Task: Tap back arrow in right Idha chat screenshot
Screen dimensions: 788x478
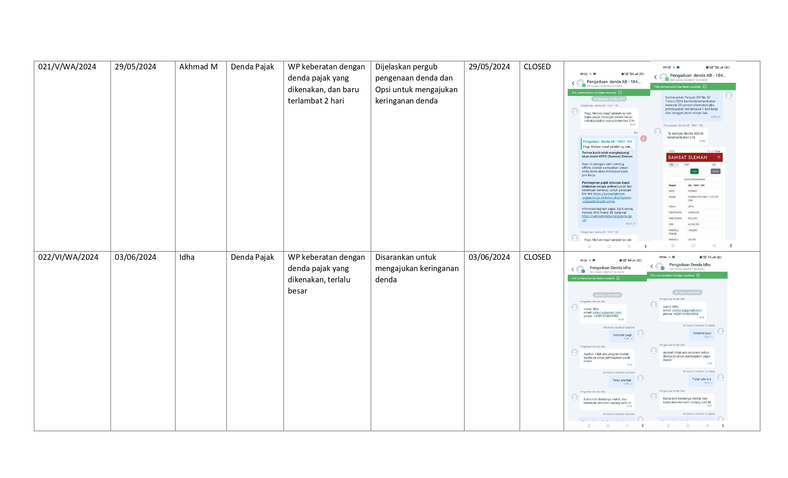Action: [652, 266]
